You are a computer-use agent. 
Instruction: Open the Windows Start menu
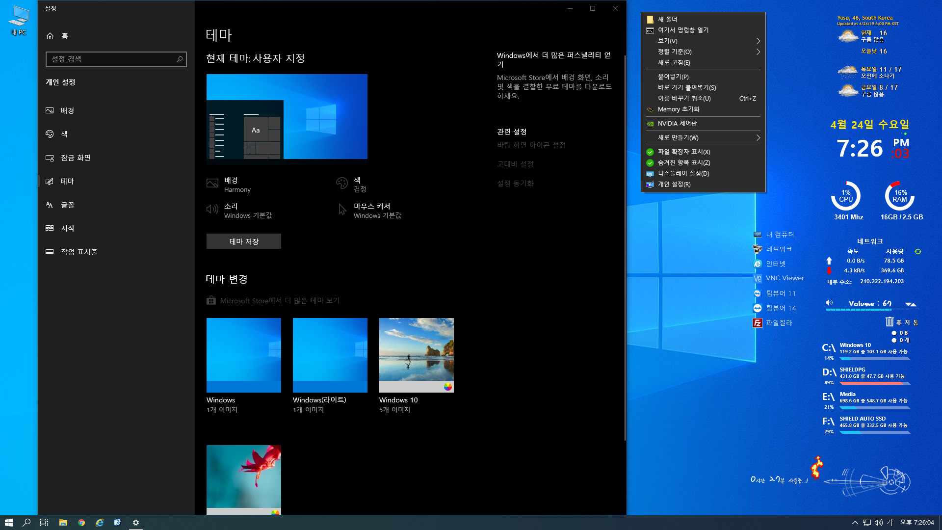click(x=9, y=523)
